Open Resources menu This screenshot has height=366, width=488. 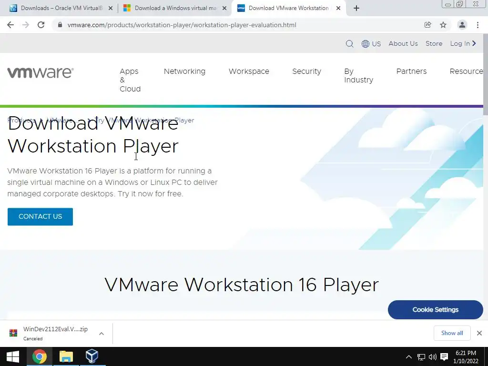[x=466, y=71]
